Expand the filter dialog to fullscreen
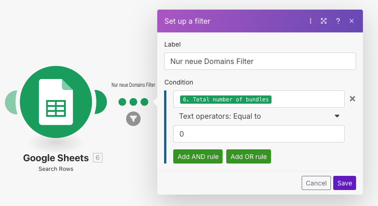Screen dimensions: 378x206 324,21
